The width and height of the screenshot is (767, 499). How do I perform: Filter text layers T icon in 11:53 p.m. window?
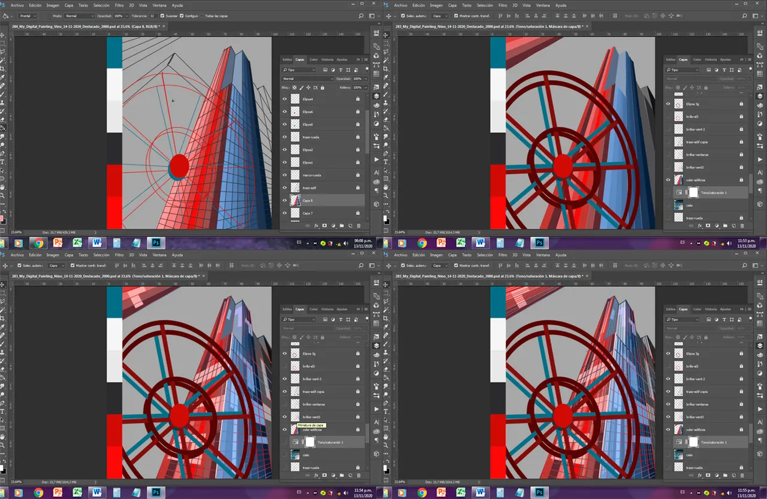pos(724,69)
